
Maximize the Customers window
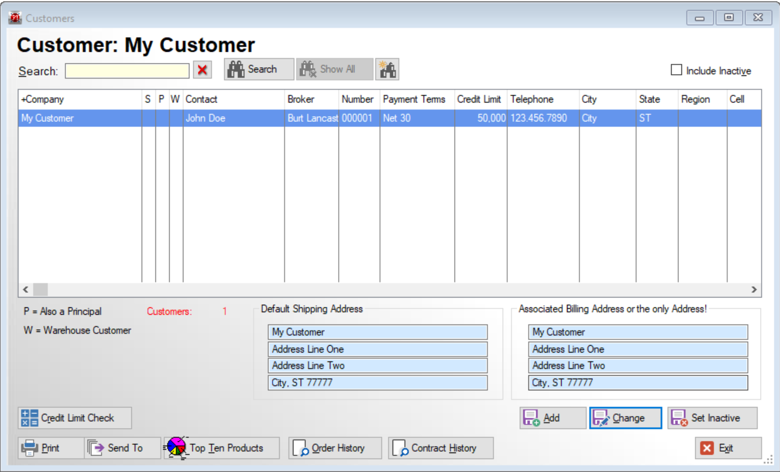click(x=729, y=18)
